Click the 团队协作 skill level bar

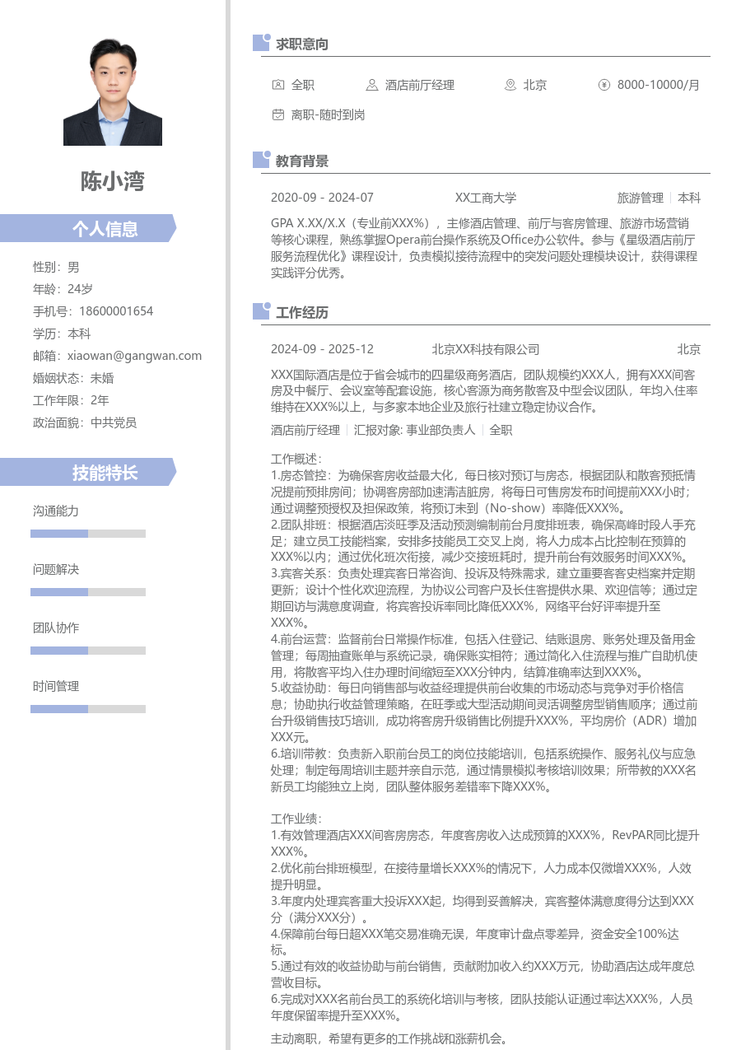(x=88, y=651)
